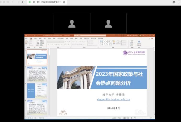The width and height of the screenshot is (181, 122).
Task: Switch to the 切换 (Transitions) ribbon tab
Action: pos(49,38)
